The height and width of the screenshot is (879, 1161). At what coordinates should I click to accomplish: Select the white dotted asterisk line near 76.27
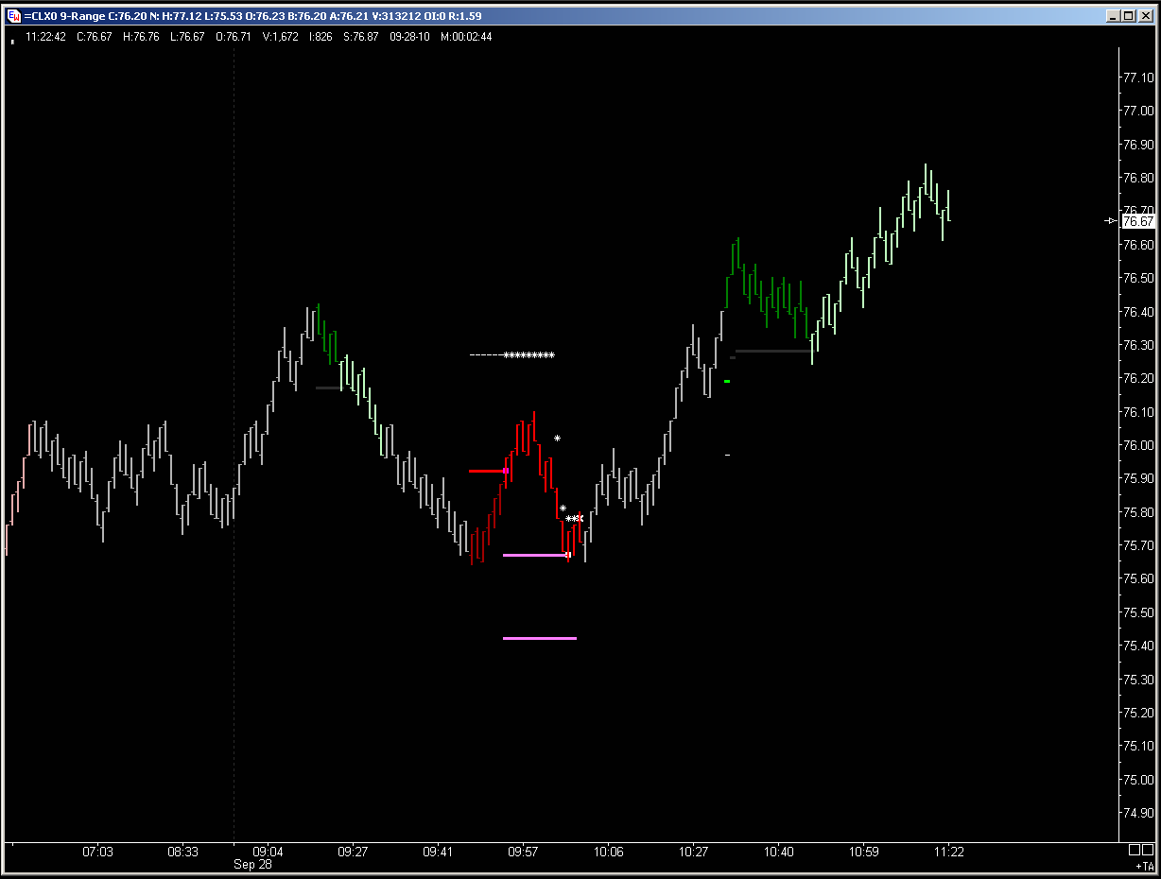click(x=512, y=355)
